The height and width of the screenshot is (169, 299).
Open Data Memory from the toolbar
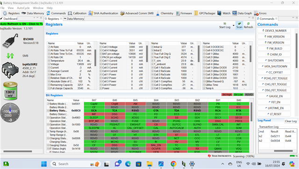click(x=33, y=13)
